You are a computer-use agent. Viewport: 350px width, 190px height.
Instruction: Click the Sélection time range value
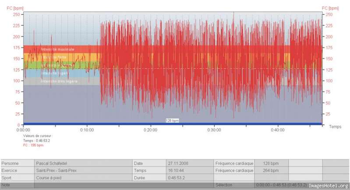coord(281,185)
